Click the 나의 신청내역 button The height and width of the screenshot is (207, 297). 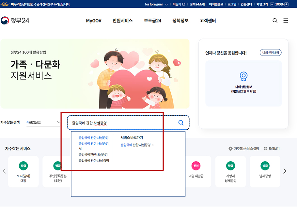click(271, 53)
